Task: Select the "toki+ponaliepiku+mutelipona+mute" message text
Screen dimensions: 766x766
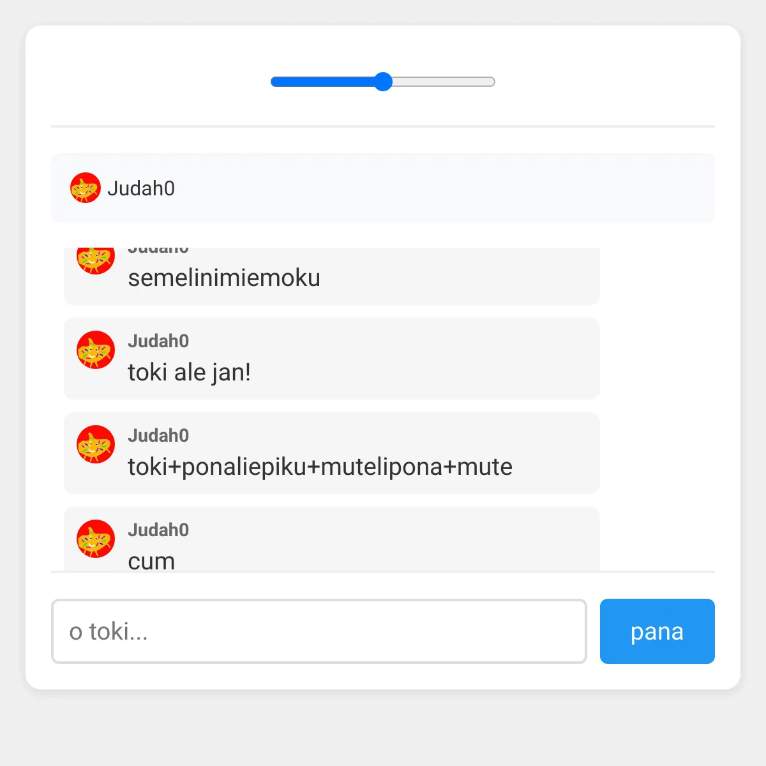Action: point(320,467)
